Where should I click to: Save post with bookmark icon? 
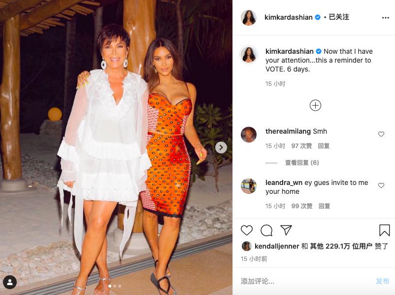click(x=385, y=230)
